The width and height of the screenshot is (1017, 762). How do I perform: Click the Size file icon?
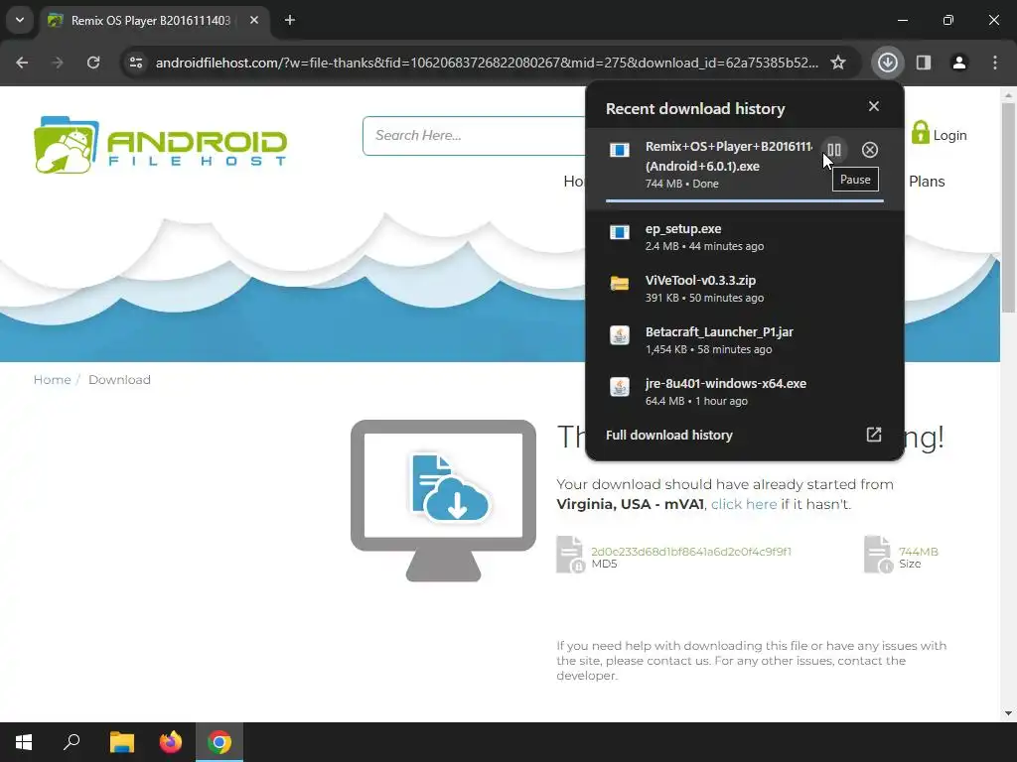(x=879, y=555)
